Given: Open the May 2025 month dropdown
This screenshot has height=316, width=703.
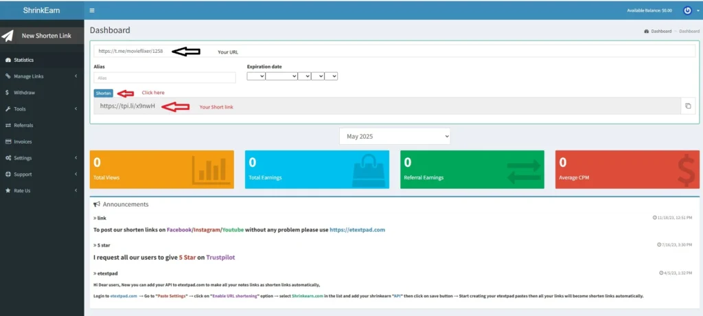Looking at the screenshot, I should point(395,137).
